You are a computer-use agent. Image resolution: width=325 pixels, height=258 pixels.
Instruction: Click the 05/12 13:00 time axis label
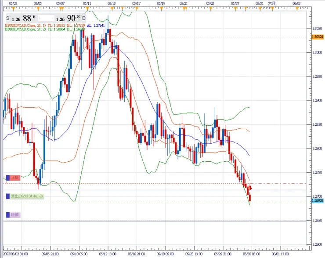108,254
